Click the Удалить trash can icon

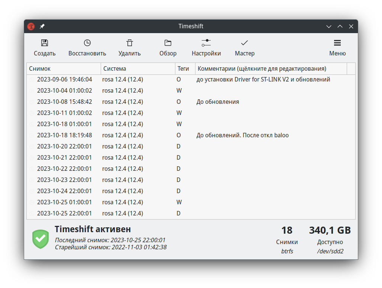point(130,43)
